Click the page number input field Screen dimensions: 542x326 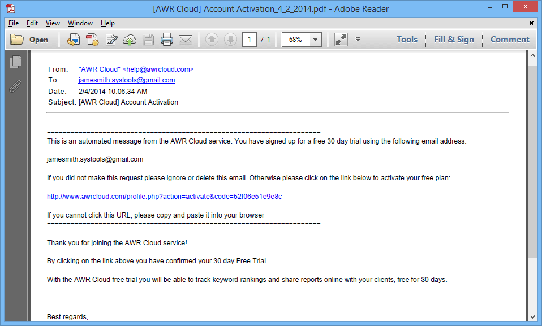pyautogui.click(x=250, y=40)
